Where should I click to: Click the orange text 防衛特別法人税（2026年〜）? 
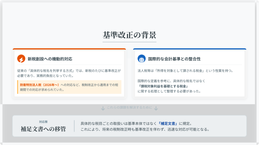[x=40, y=85]
